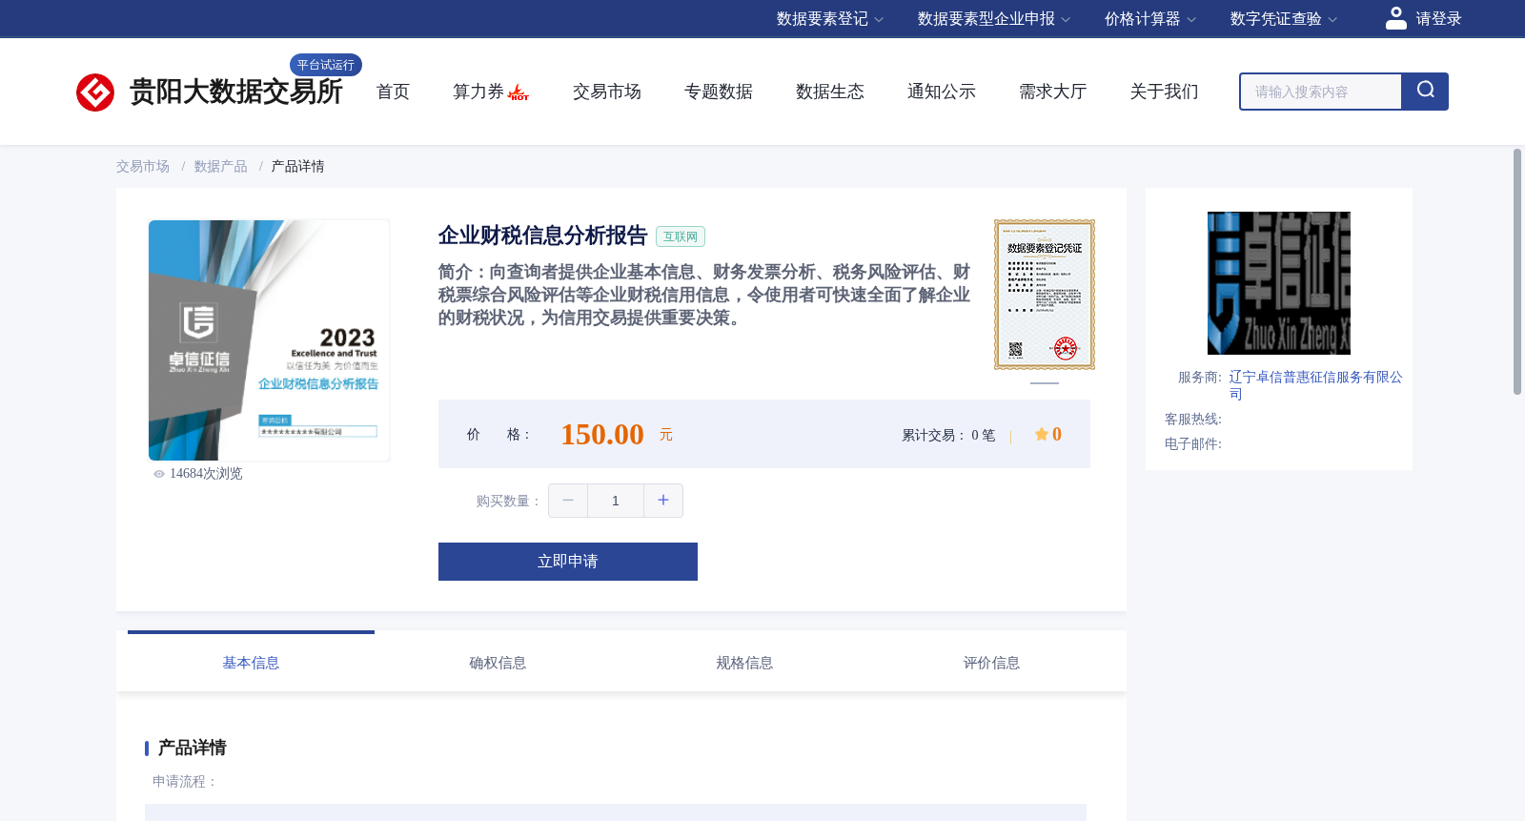Switch to the 基本信息 tab
Screen dimensions: 1525x821
(251, 663)
